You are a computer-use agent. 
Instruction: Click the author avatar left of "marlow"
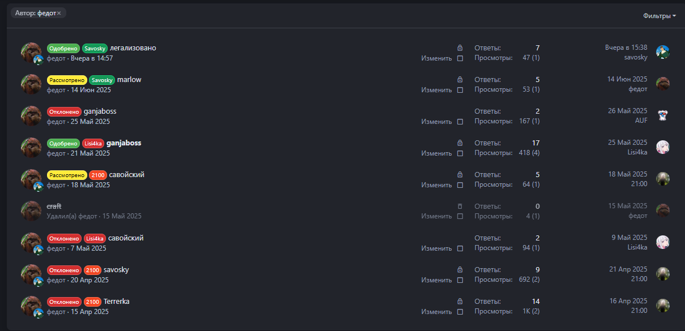[x=31, y=84]
